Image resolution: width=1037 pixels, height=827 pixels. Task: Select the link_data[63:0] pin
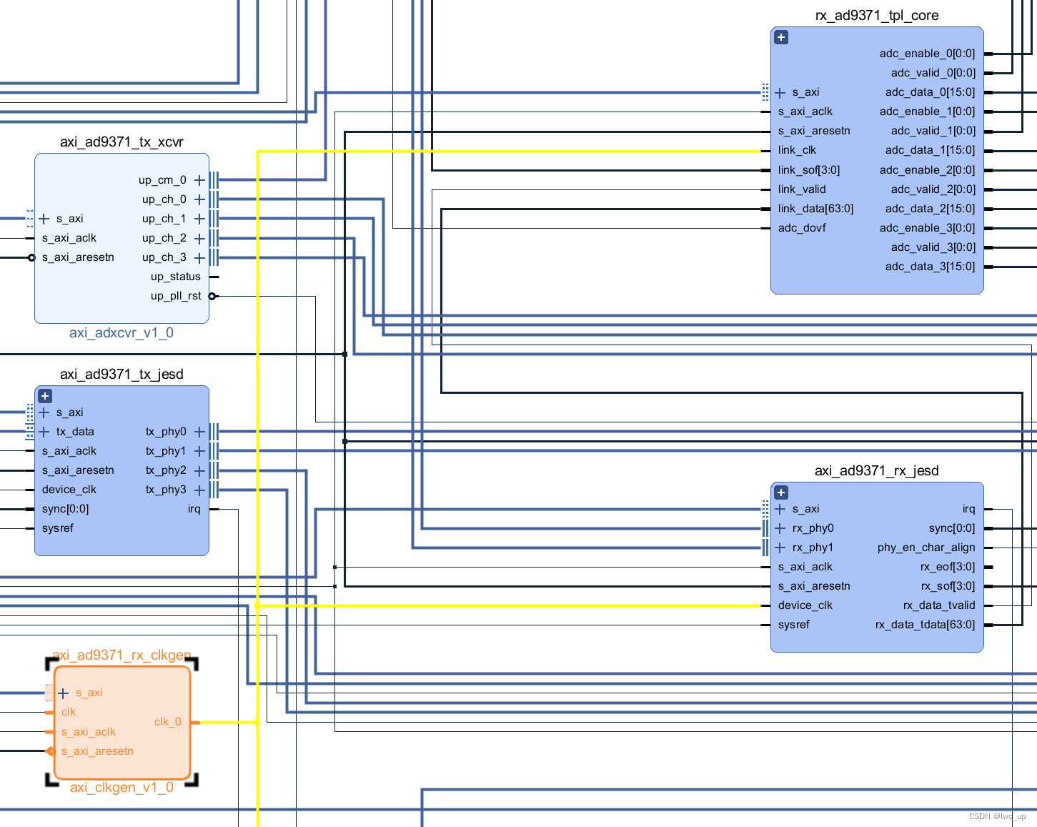coord(815,209)
